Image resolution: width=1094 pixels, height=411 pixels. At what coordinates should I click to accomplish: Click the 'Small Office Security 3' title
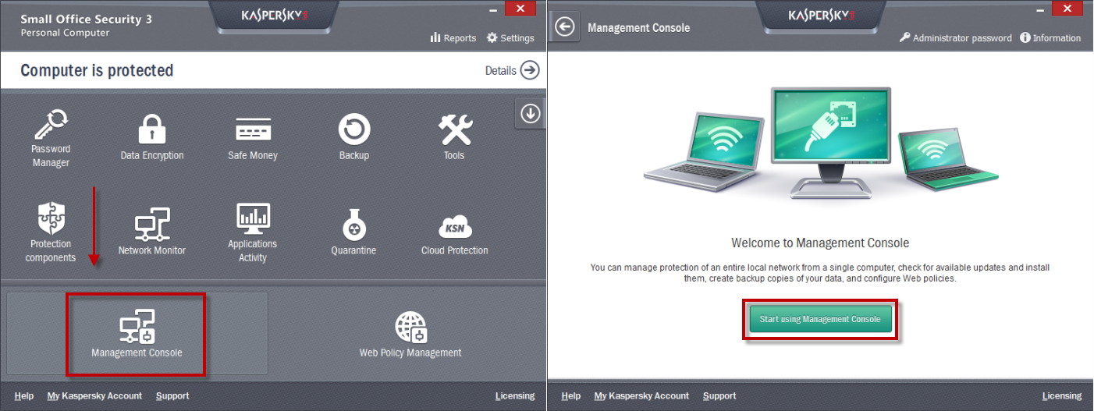(x=86, y=19)
